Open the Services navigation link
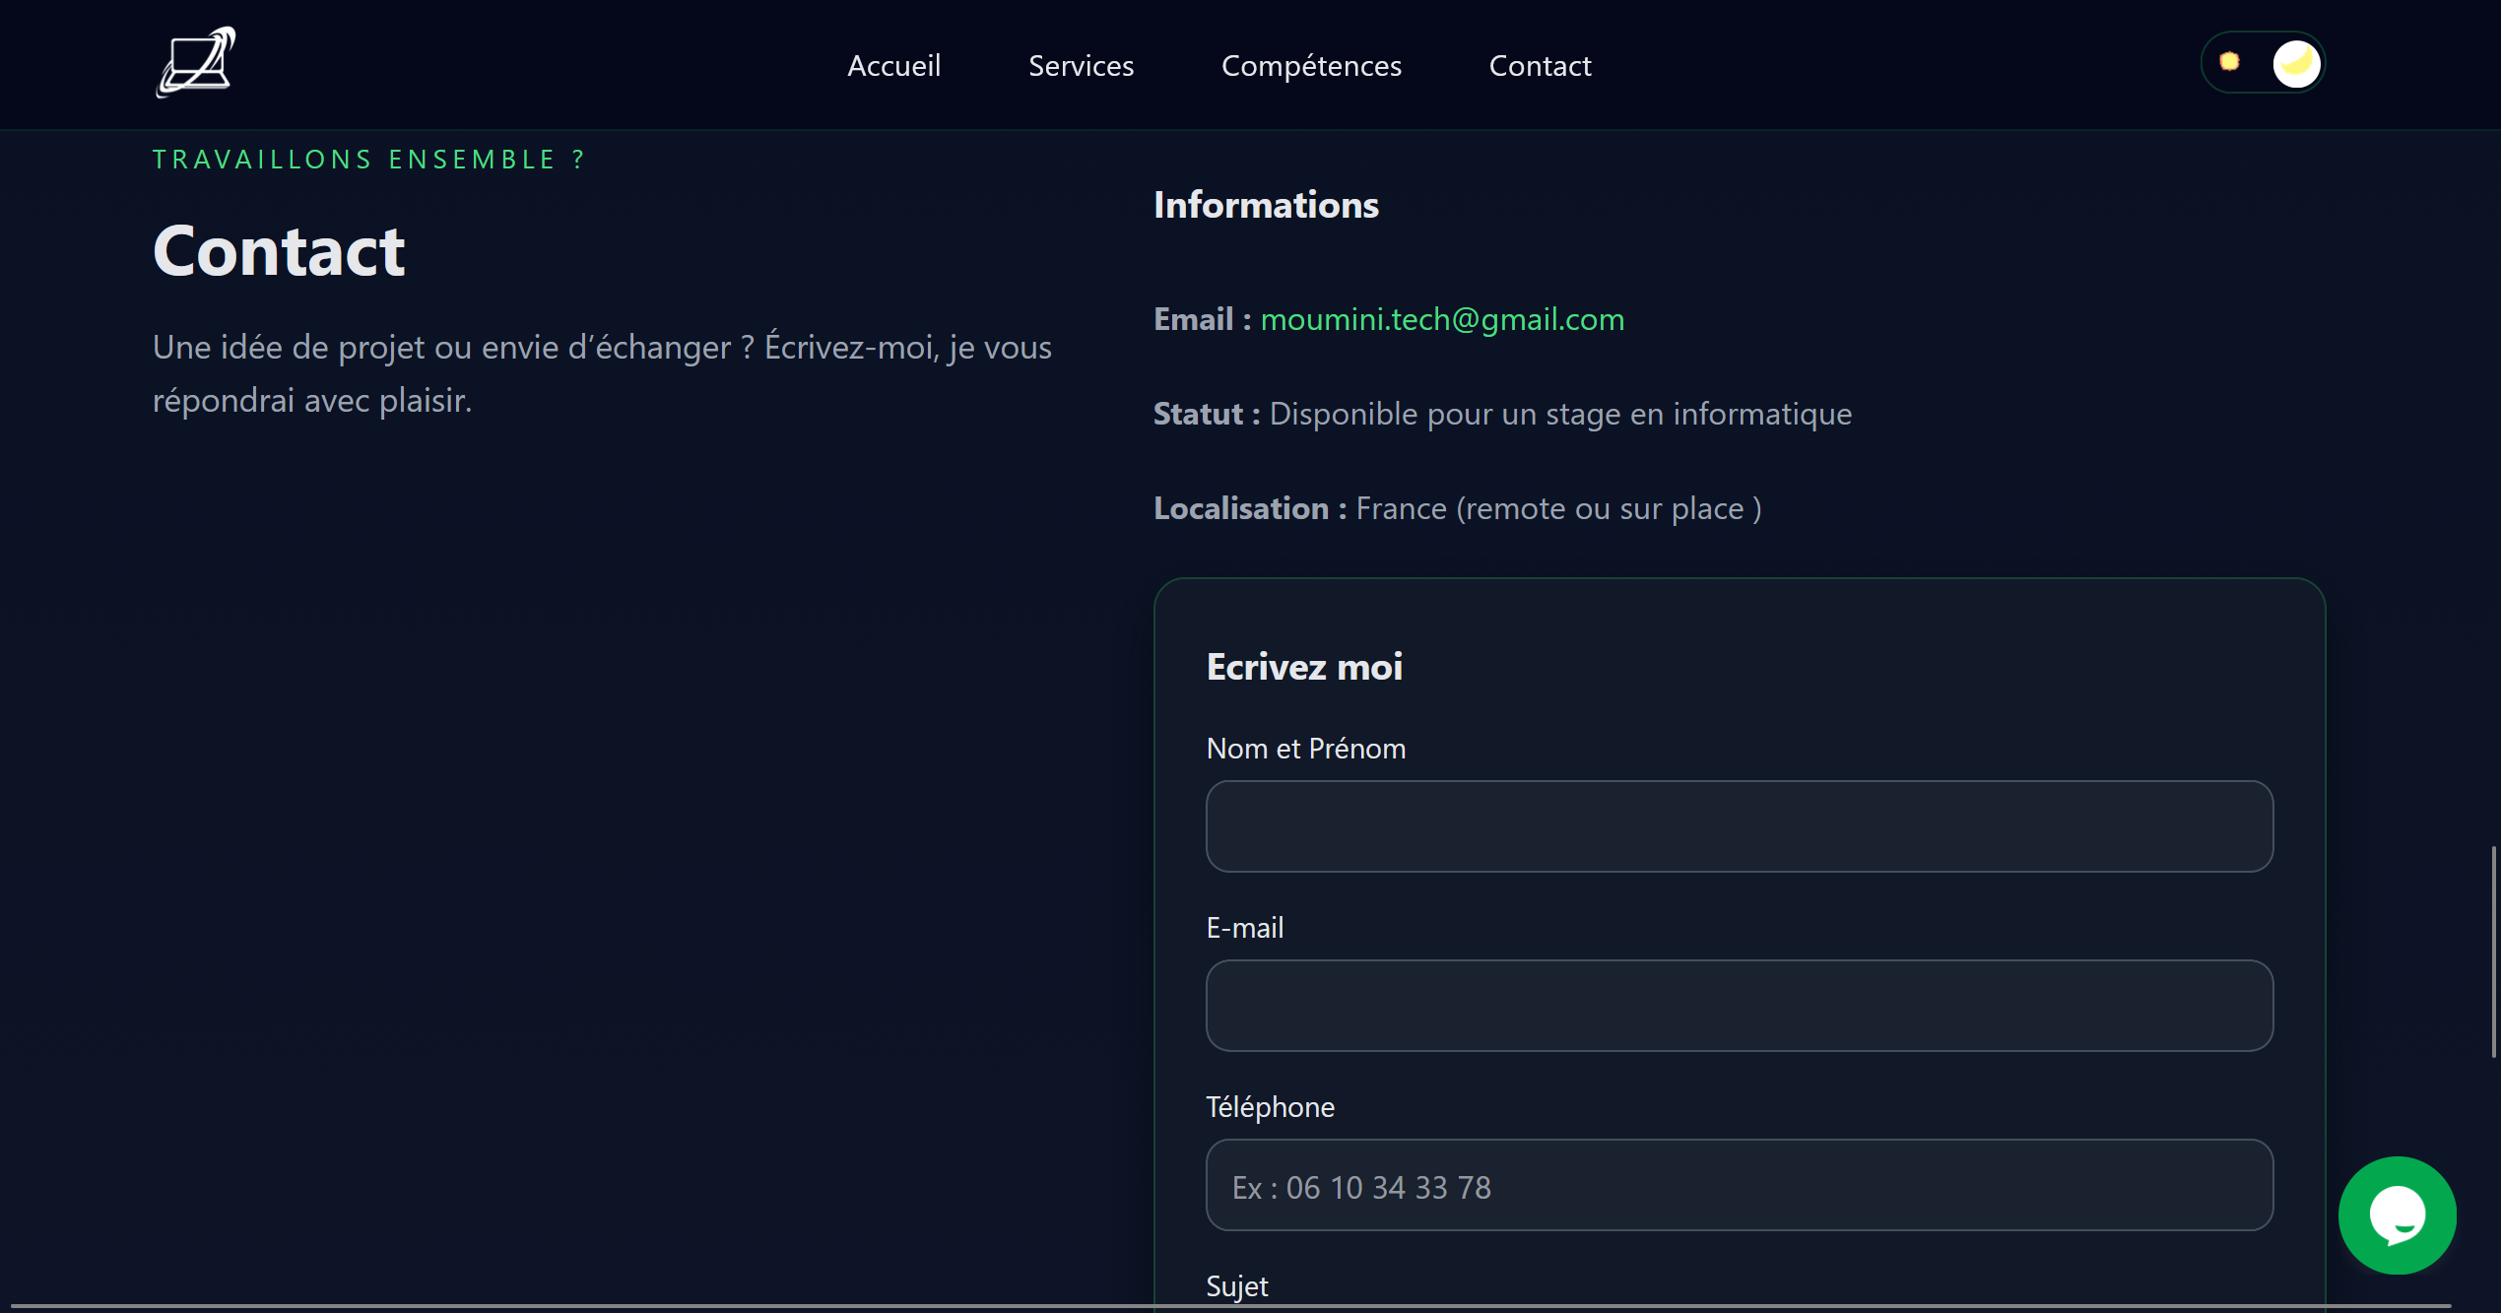 [1081, 66]
